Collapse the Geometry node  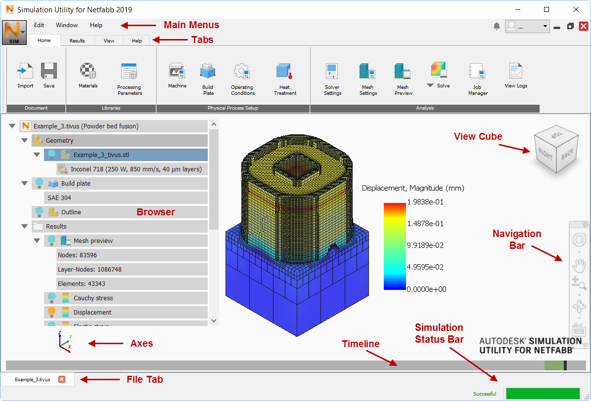25,140
